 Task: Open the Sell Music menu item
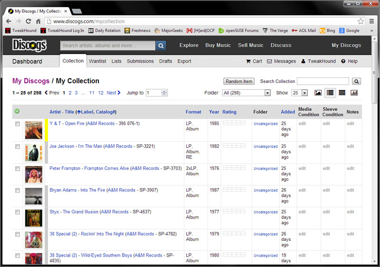251,45
